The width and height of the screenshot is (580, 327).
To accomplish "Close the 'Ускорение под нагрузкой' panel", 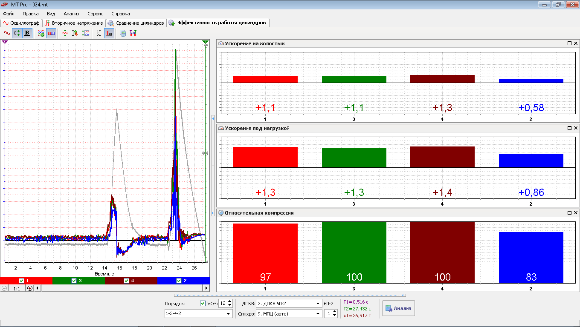I will pyautogui.click(x=576, y=128).
